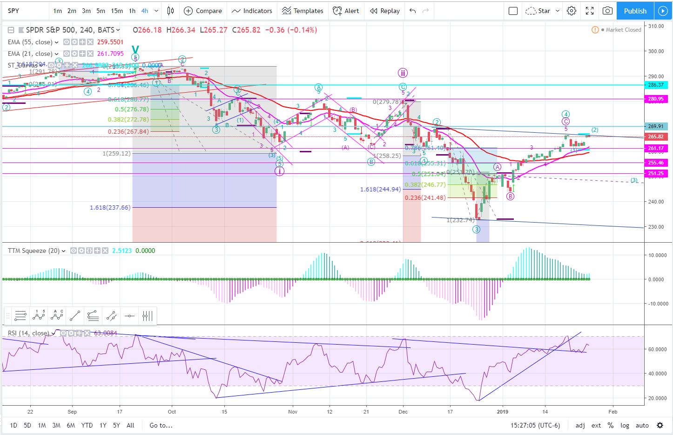Image resolution: width=673 pixels, height=435 pixels.
Task: Click the plus icon beside EMA 55
Action: (82, 42)
